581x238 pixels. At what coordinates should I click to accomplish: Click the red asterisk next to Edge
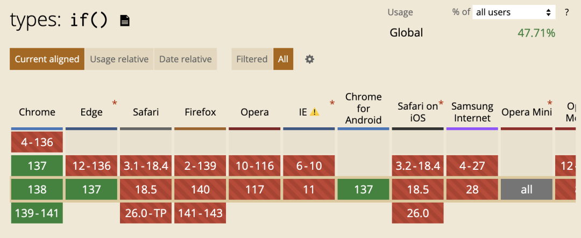coord(114,103)
